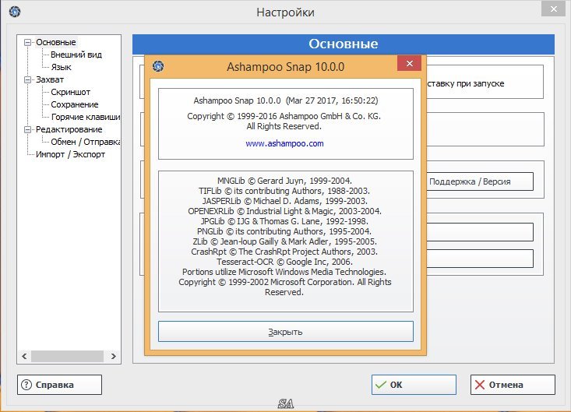Click the CrashRpt Project Authors line

coord(284,252)
